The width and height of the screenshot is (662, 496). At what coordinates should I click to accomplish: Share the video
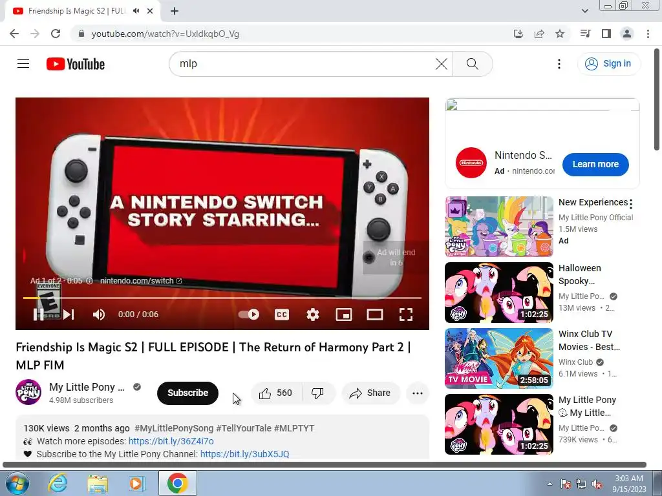coord(370,393)
